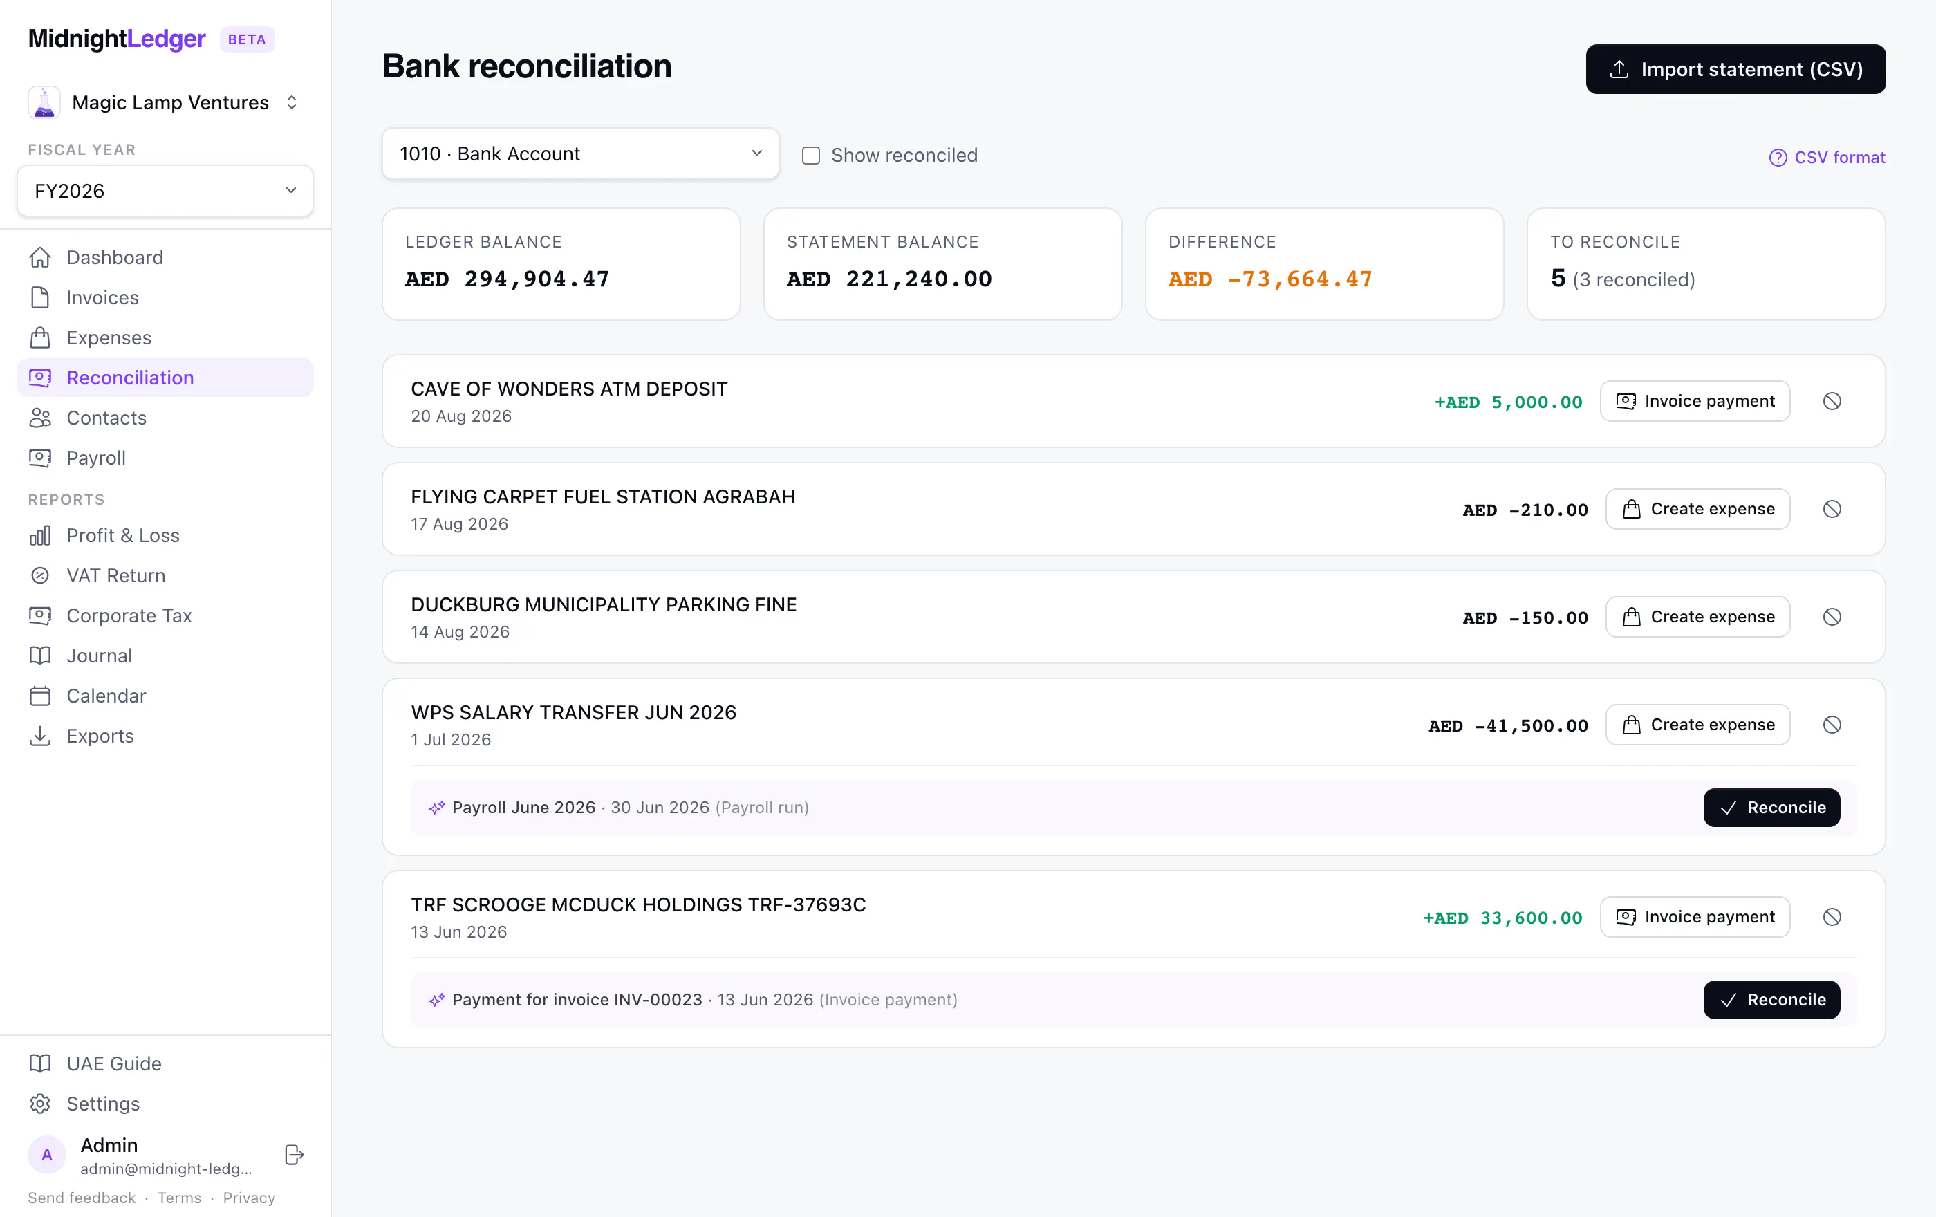Screen dimensions: 1936x1217
Task: Open the Privacy link
Action: click(249, 1198)
